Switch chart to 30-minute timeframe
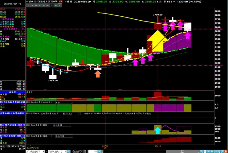 [44, 5]
